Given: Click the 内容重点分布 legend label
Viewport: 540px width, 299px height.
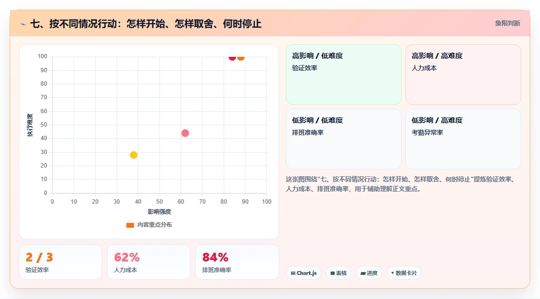Looking at the screenshot, I should [x=155, y=225].
